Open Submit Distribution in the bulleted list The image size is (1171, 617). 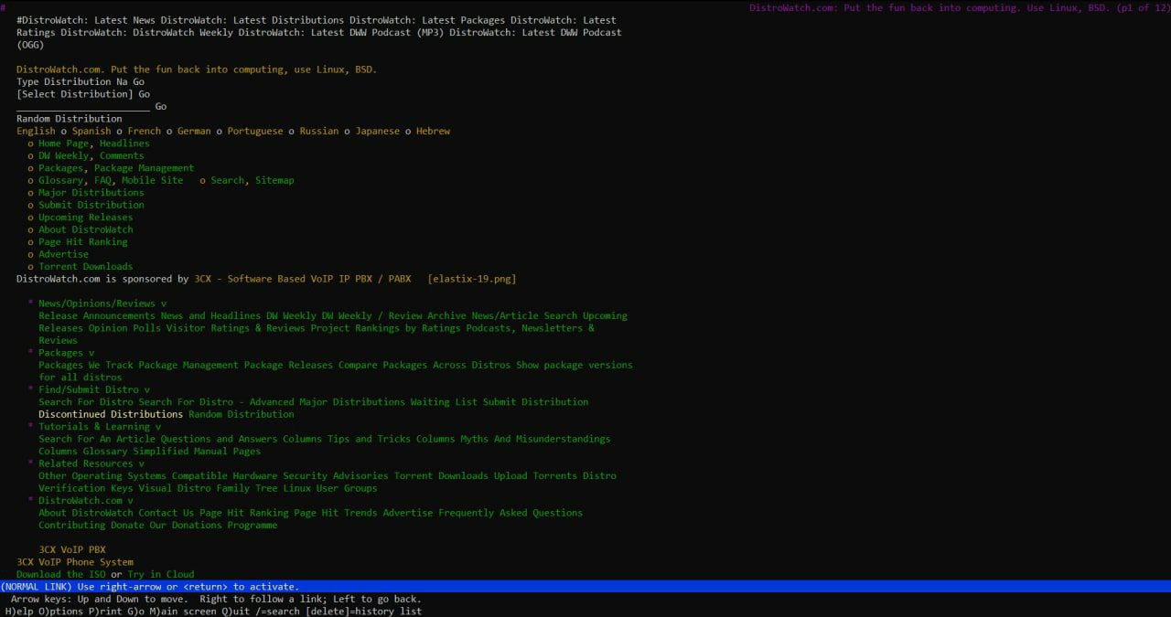point(91,205)
